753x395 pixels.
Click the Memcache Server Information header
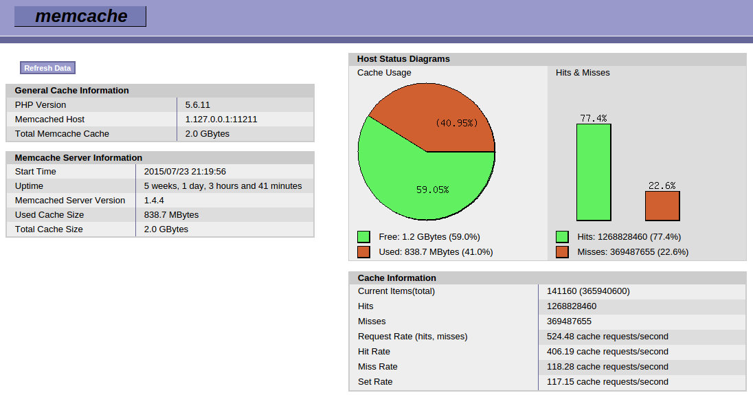(x=78, y=157)
